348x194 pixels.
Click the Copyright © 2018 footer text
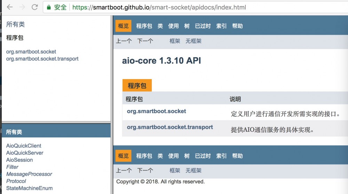pos(160,182)
